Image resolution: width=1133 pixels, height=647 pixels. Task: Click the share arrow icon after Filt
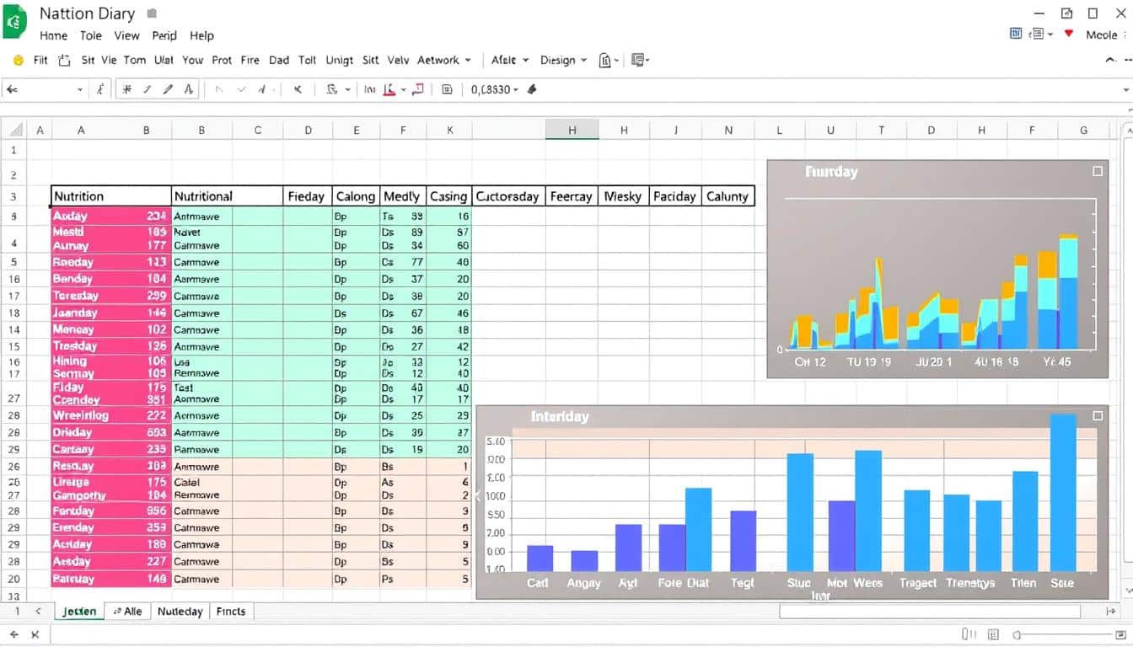(x=64, y=61)
